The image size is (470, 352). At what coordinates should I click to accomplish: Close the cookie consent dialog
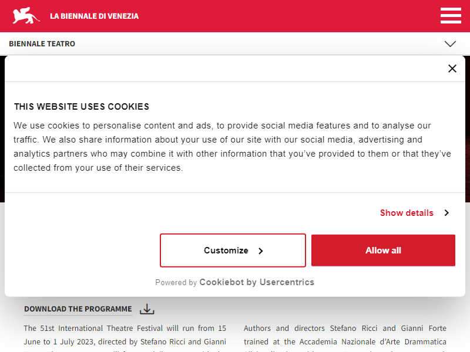click(x=452, y=69)
